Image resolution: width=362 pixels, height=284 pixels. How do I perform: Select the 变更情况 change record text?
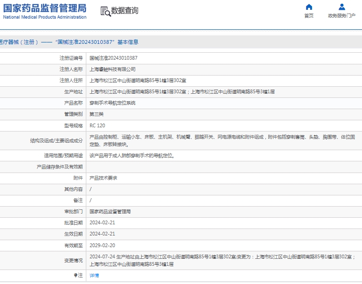coord(223,261)
